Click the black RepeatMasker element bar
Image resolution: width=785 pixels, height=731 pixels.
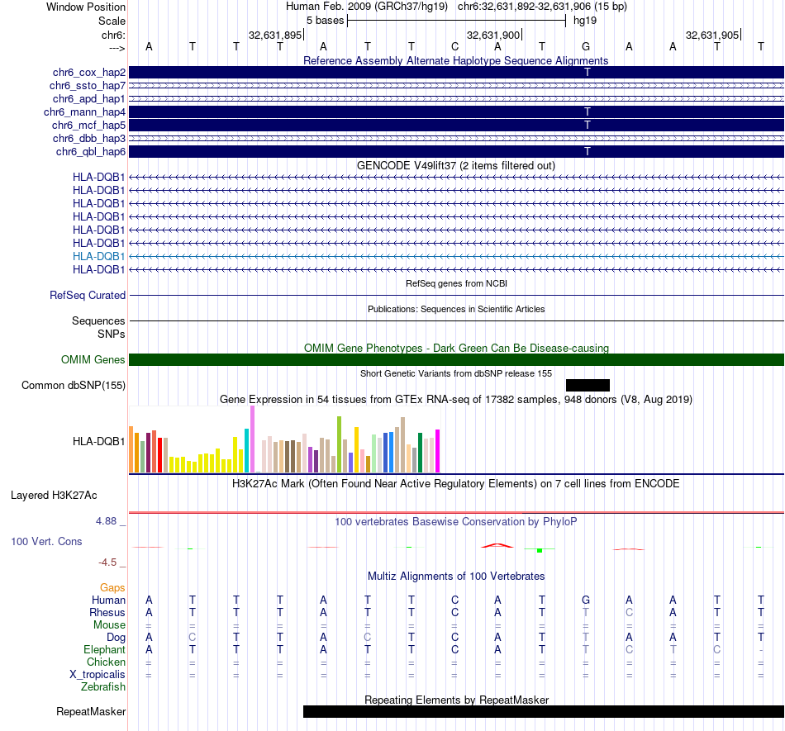544,711
